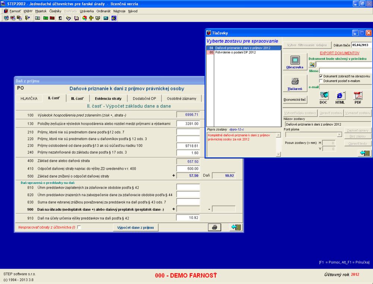This screenshot has width=373, height=284.
Task: Send report to printer with Tlačiareň icon
Action: tap(295, 84)
